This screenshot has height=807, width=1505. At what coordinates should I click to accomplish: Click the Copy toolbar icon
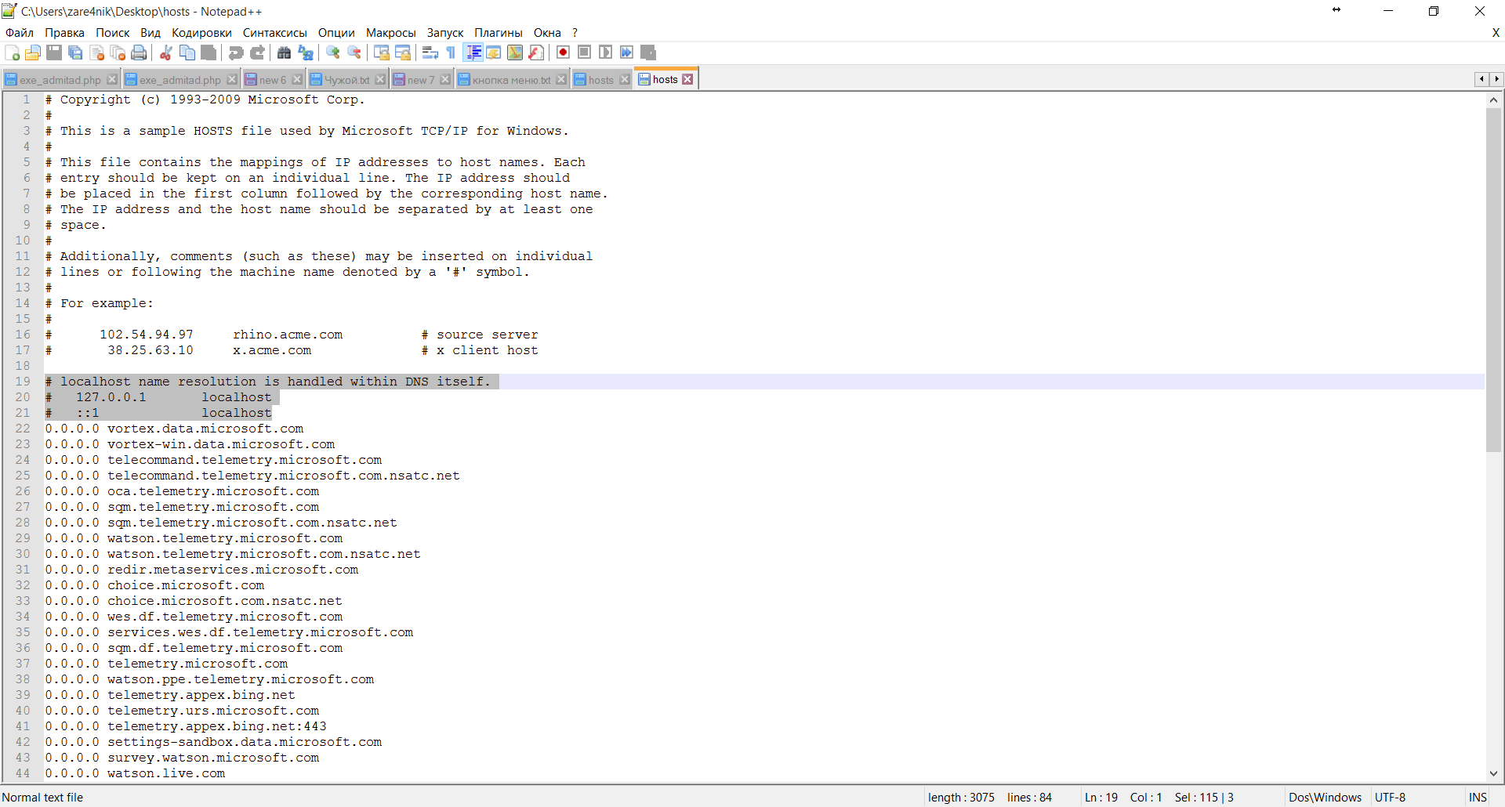click(187, 52)
